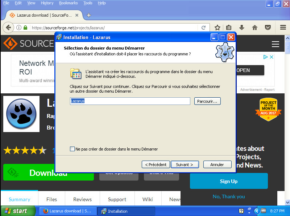Click the Suivant > button
This screenshot has height=216, width=290.
185,165
